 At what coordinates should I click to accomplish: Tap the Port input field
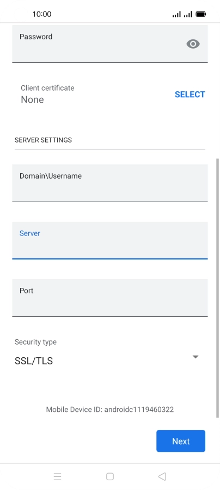point(109,298)
